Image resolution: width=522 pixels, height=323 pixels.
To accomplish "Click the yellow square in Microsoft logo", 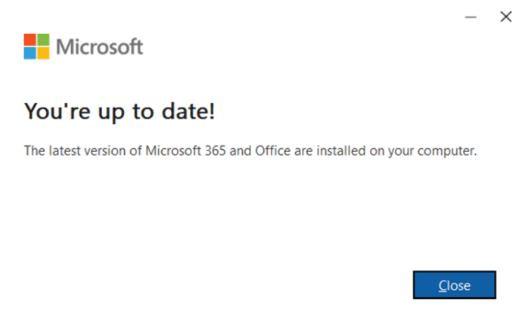I will click(x=43, y=52).
